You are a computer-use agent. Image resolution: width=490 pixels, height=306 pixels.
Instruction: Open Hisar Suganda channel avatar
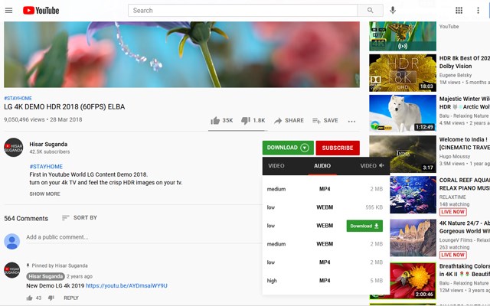(14, 148)
